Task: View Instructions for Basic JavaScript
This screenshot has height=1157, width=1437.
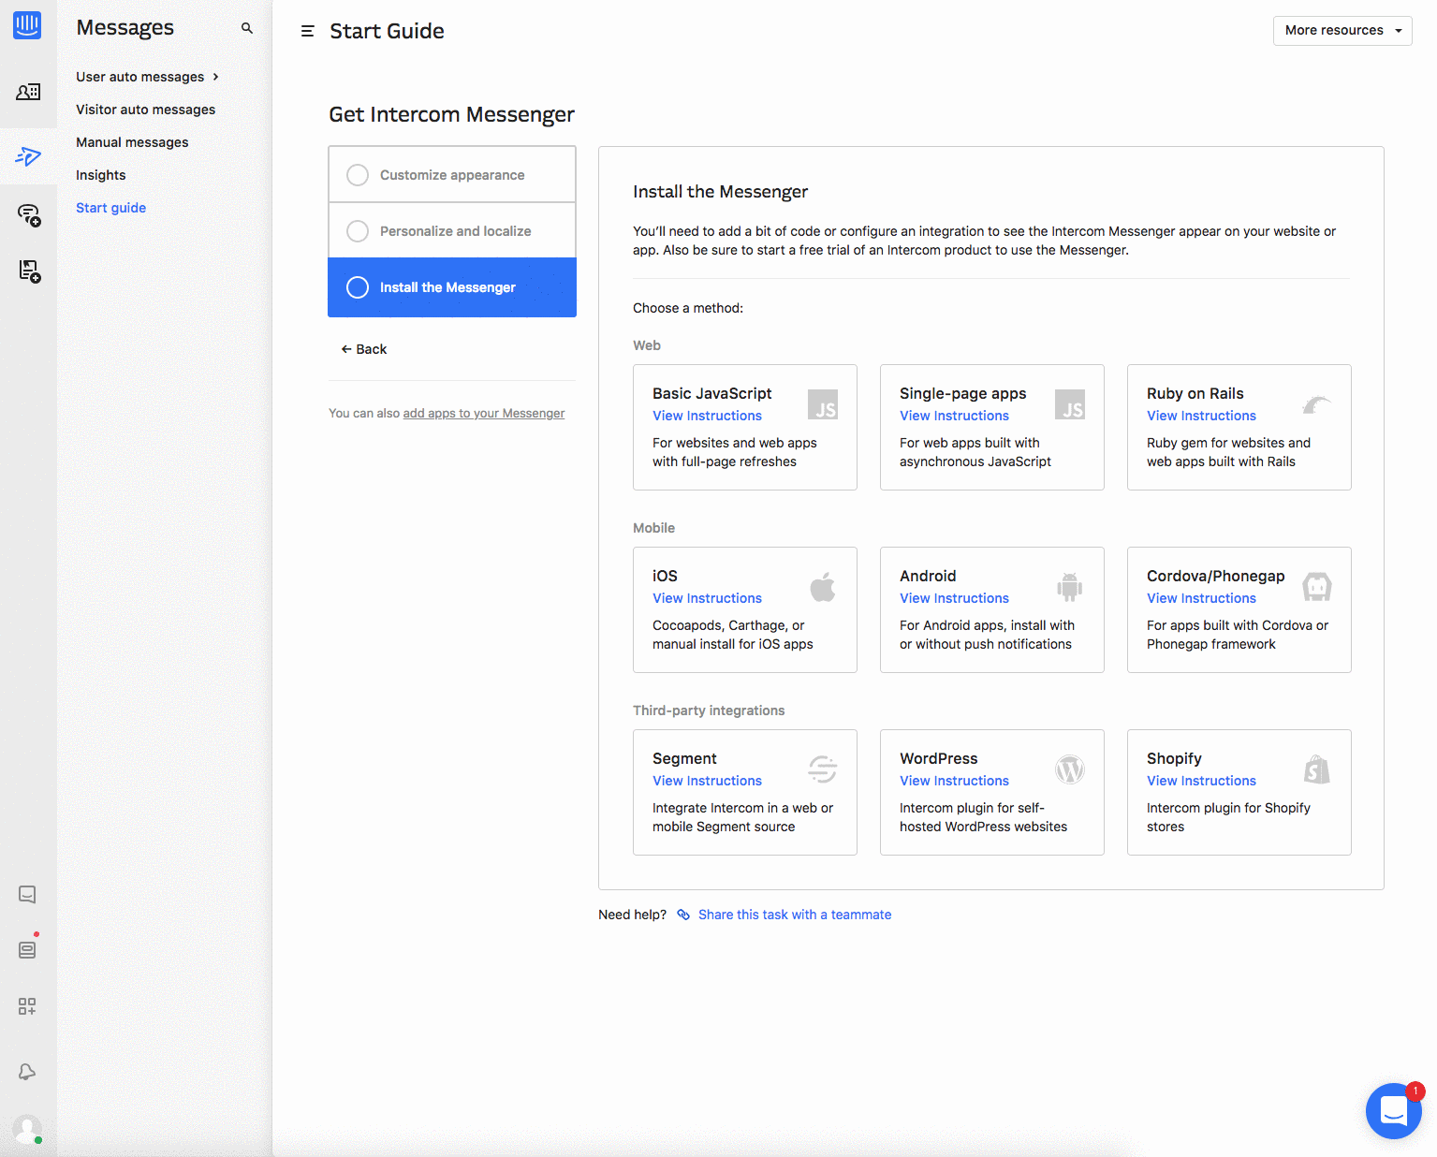Action: click(708, 416)
